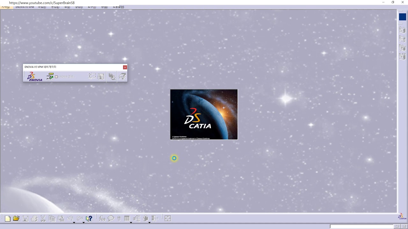
Task: Click the third grey icon in right toolbar
Action: pyautogui.click(x=403, y=48)
